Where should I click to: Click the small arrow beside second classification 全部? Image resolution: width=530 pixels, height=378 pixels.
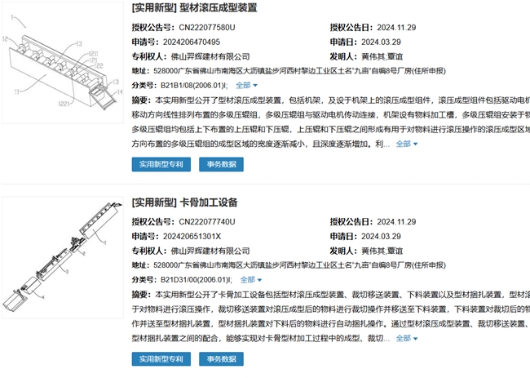point(259,280)
